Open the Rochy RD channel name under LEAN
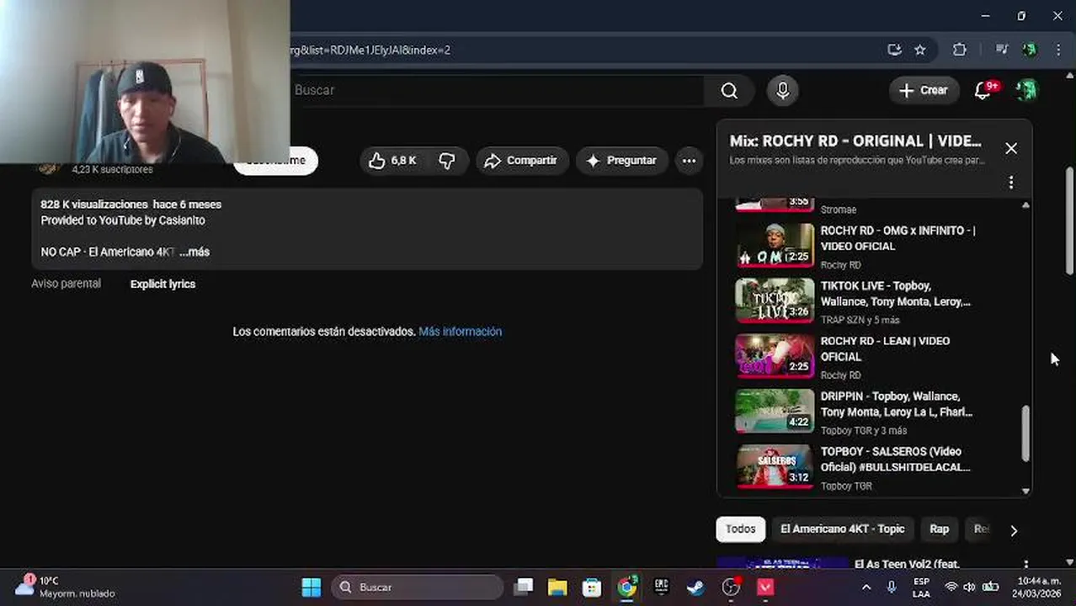Image resolution: width=1076 pixels, height=606 pixels. pyautogui.click(x=840, y=375)
